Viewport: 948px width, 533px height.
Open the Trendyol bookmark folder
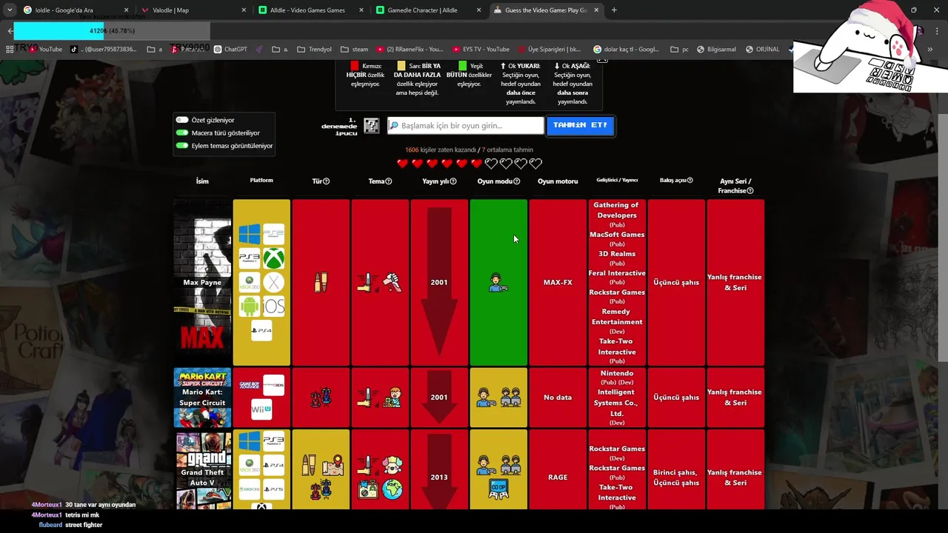(314, 50)
